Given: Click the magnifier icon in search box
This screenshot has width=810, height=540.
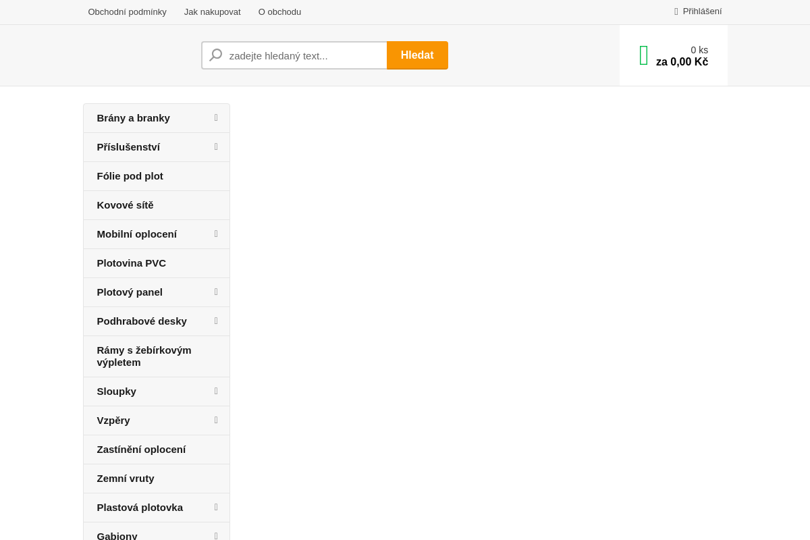Looking at the screenshot, I should tap(216, 55).
